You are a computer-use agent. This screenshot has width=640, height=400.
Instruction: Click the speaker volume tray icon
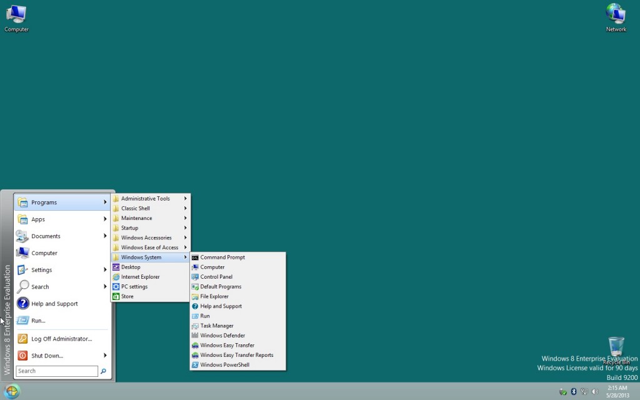(x=595, y=391)
